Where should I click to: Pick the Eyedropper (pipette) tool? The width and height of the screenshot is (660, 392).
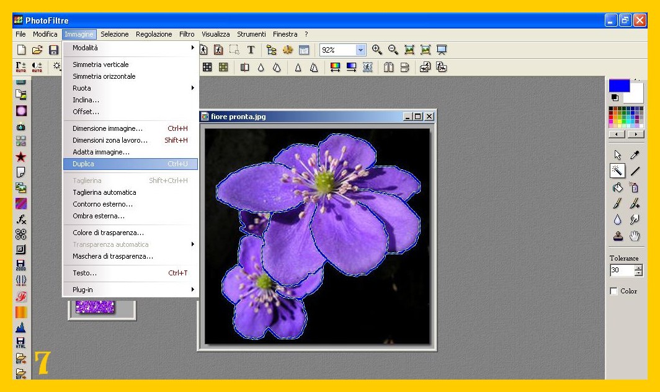[x=635, y=155]
